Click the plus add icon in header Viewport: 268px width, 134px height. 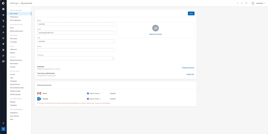[242, 3]
